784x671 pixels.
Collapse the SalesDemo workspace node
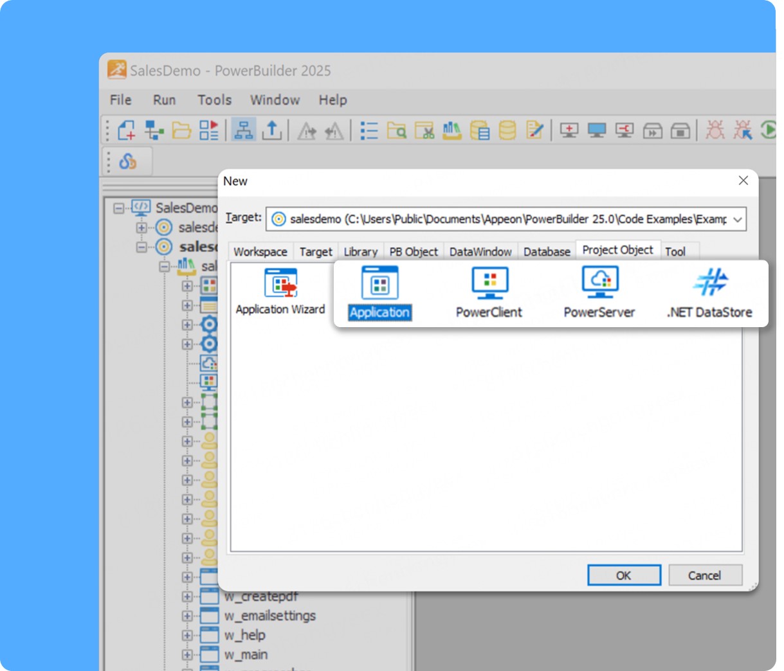click(118, 208)
